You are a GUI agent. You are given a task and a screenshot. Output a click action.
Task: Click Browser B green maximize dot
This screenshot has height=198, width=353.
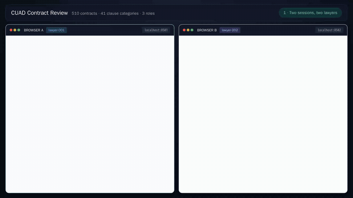pyautogui.click(x=192, y=30)
